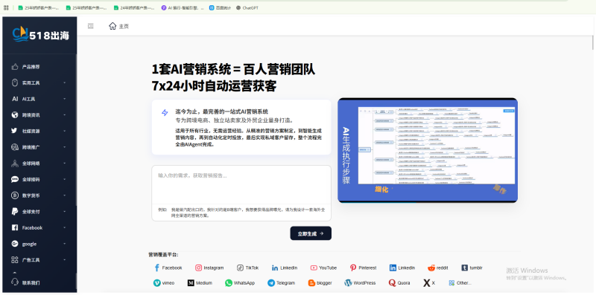The image size is (596, 295).
Task: Open the 24年 bookmark in the bookmarks bar
Action: [x=134, y=7]
